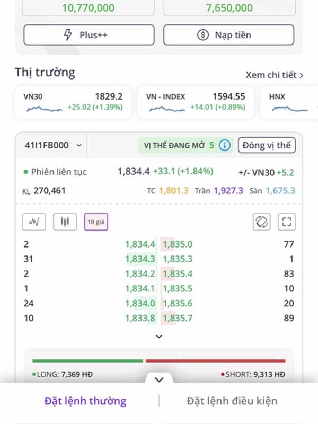Tap the last price 1,834.4 in header
Image resolution: width=318 pixels, height=424 pixels.
134,171
